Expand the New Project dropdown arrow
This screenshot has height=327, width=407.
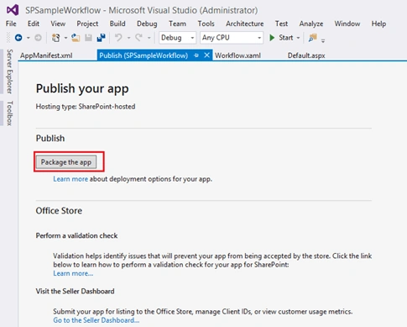click(65, 38)
